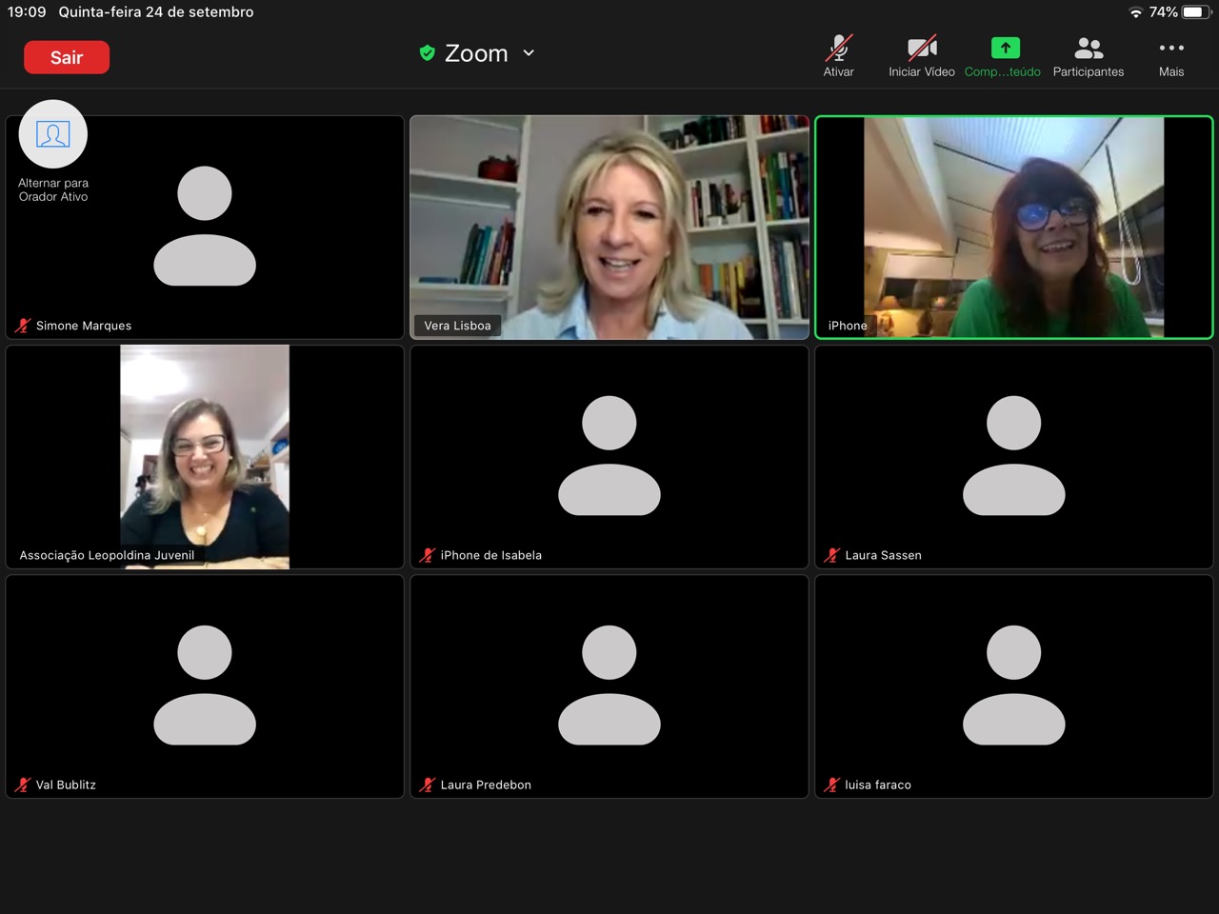Tap the Associação Leopoldina Juvenil name label
Screen dimensions: 1219x914
coord(107,555)
